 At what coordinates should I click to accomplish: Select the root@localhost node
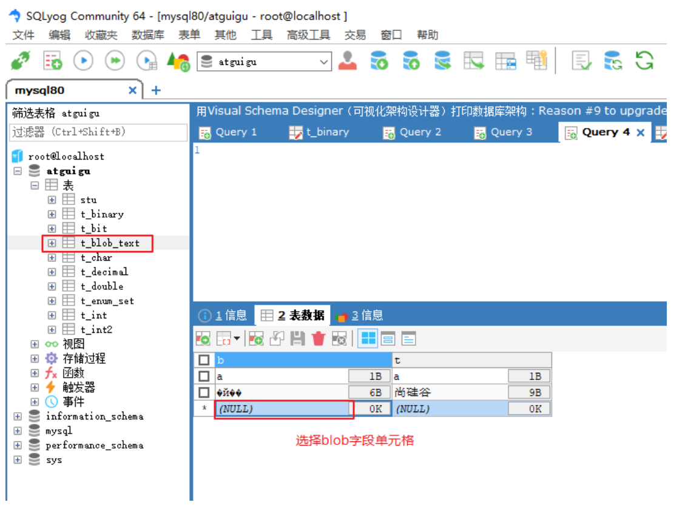point(66,156)
